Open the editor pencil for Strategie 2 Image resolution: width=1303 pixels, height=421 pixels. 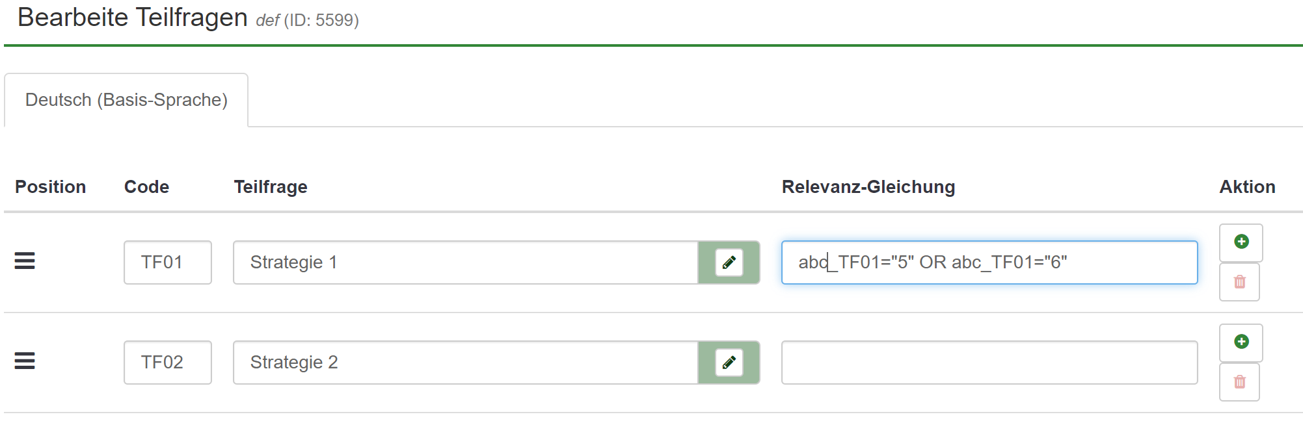coord(729,363)
